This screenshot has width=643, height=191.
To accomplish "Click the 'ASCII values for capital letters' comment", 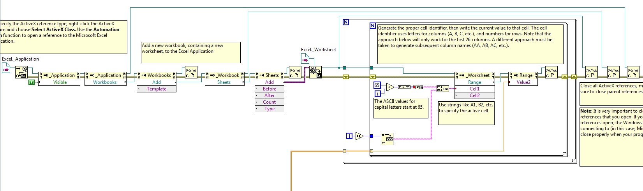I will tap(401, 108).
